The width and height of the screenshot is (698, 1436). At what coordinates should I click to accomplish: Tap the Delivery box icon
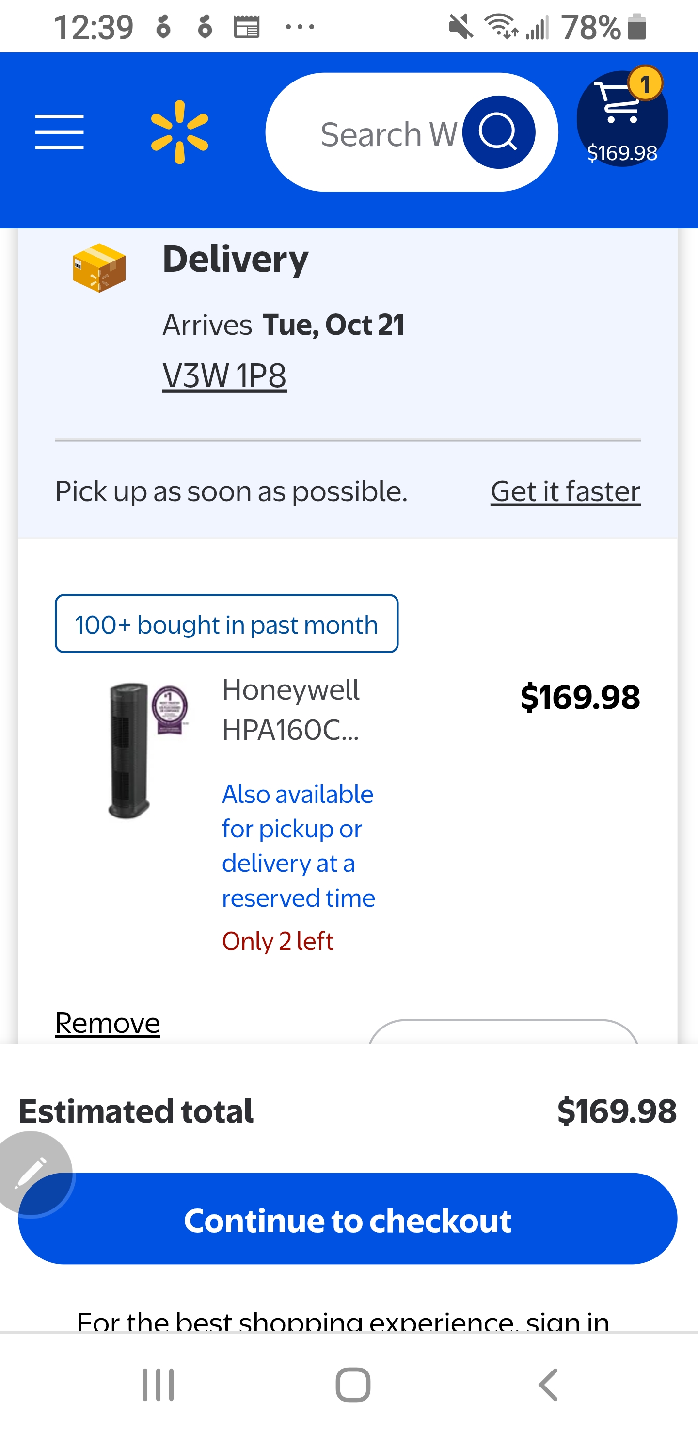click(x=99, y=268)
